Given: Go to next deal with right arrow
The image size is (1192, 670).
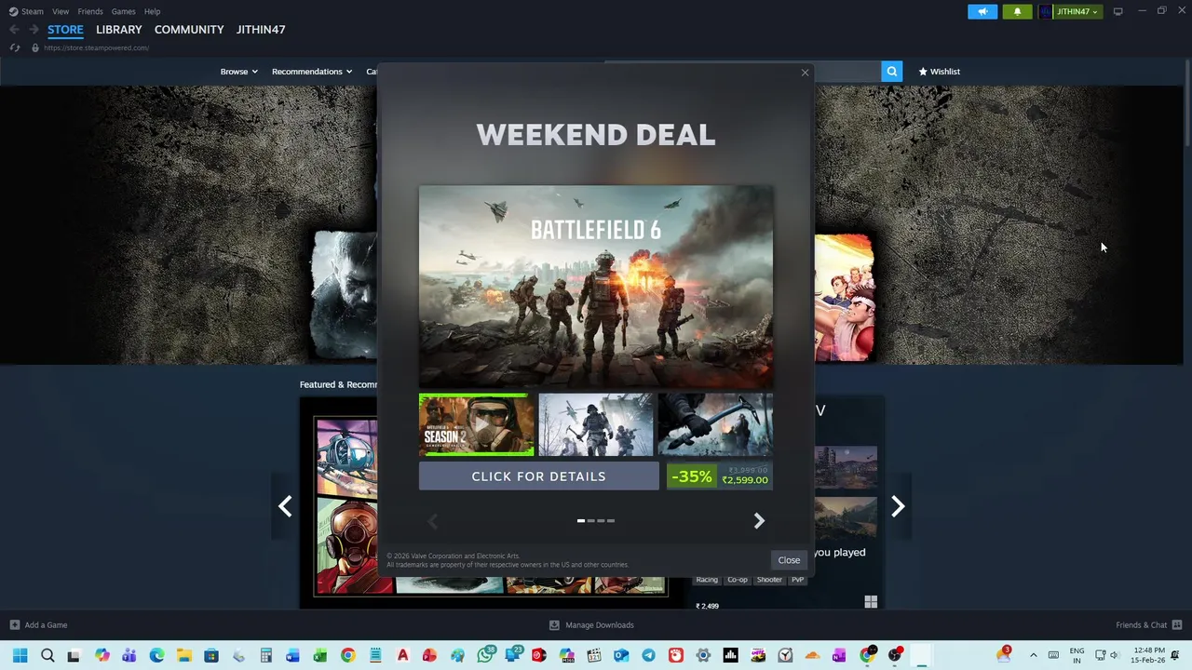Looking at the screenshot, I should coord(759,521).
